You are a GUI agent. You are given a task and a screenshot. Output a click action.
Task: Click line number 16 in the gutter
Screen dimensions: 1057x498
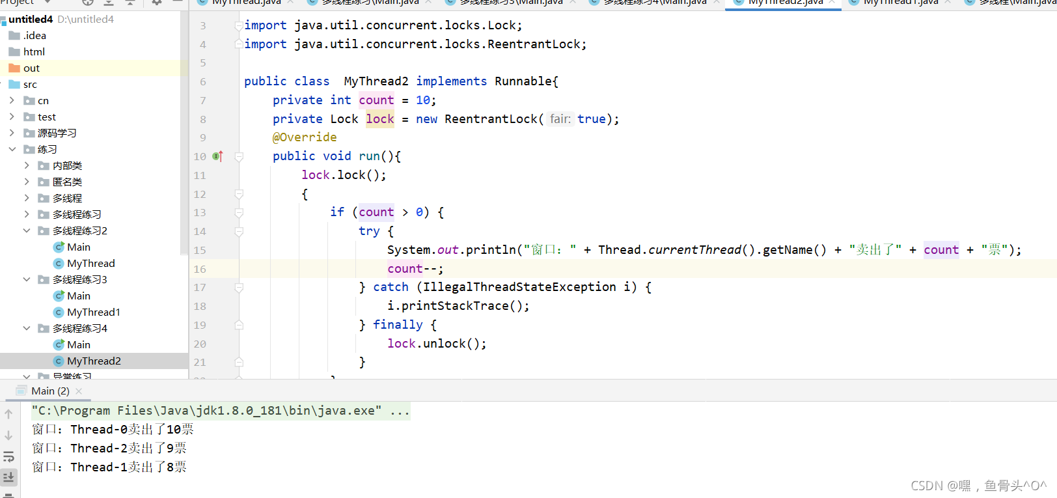tap(200, 269)
